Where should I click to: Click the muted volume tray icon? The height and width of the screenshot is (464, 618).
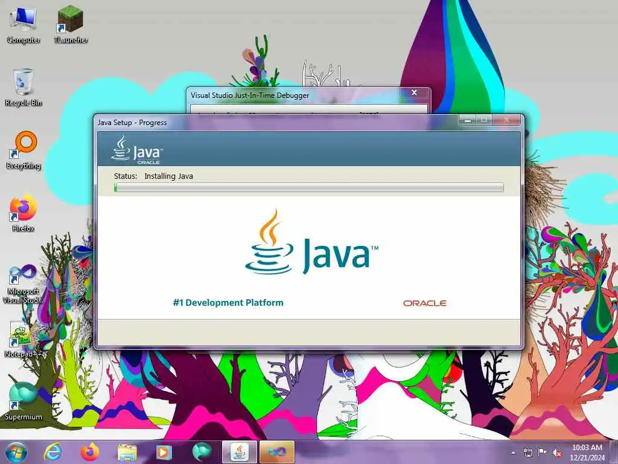tap(557, 453)
